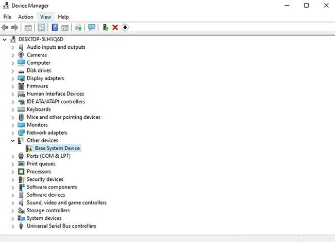Click the Show/Hide Action Pane icon

(65, 27)
